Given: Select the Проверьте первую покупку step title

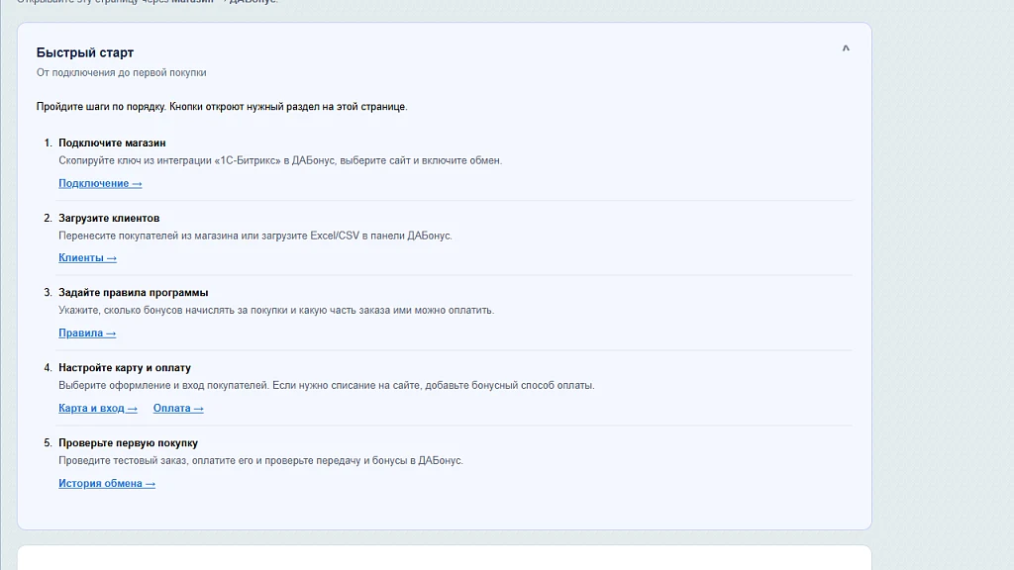Looking at the screenshot, I should pos(128,443).
